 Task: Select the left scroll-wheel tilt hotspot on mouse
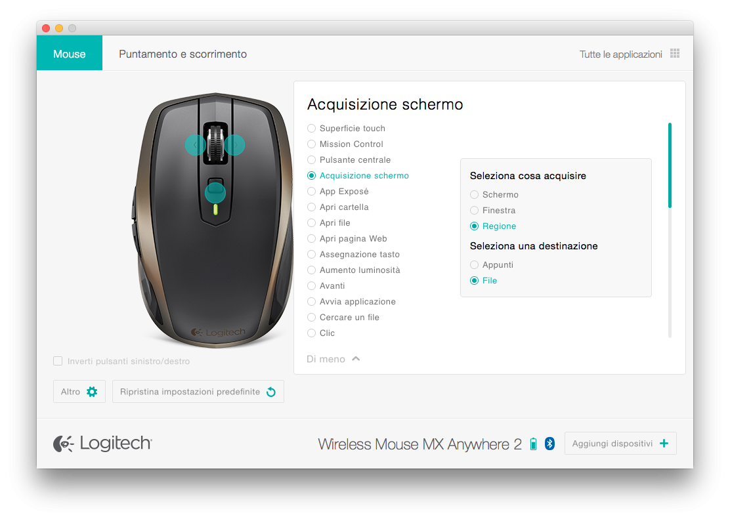click(196, 145)
